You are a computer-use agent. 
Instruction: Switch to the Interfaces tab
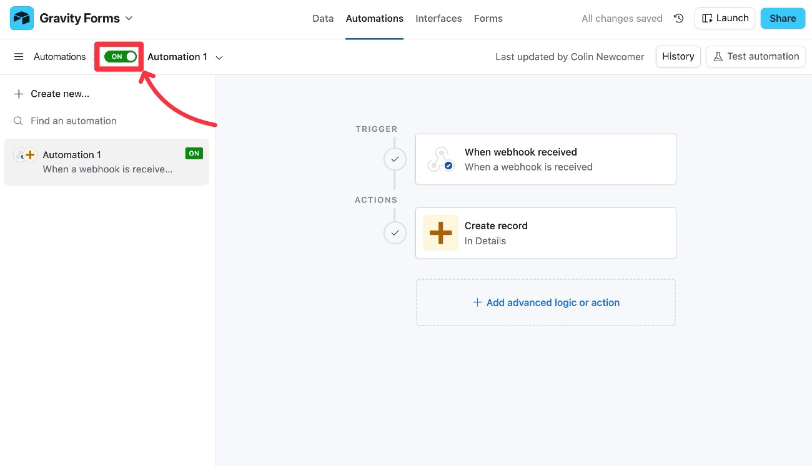tap(438, 18)
